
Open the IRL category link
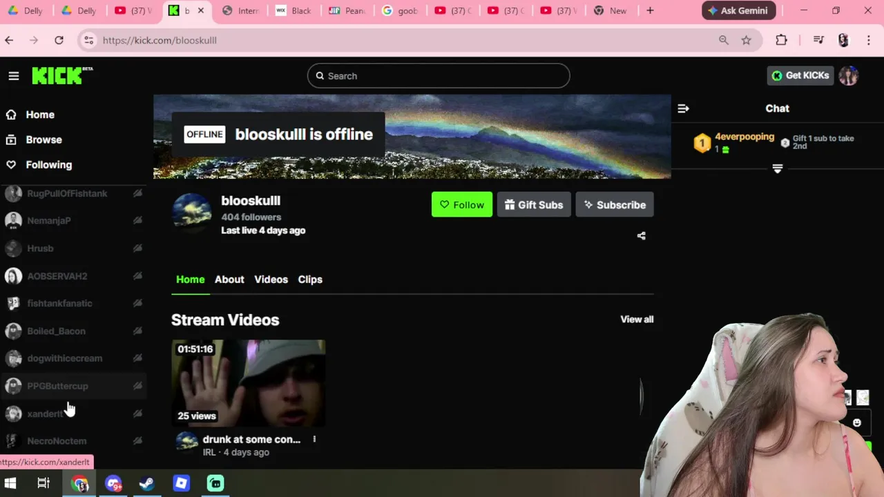pyautogui.click(x=209, y=452)
